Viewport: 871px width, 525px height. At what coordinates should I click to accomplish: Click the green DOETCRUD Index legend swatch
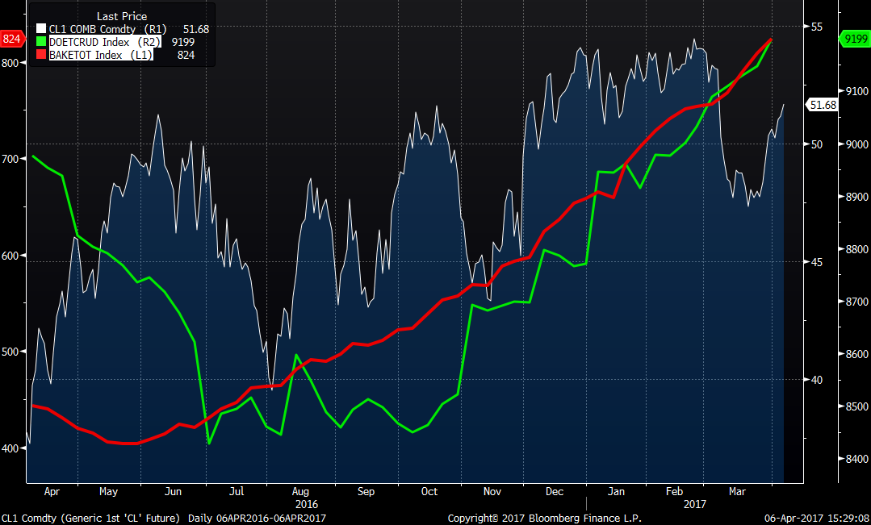41,42
